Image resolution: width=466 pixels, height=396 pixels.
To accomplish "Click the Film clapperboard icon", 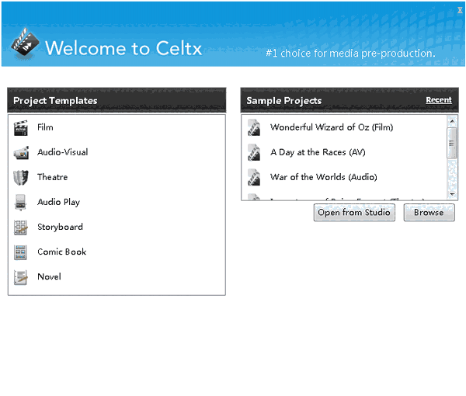I will [x=21, y=128].
